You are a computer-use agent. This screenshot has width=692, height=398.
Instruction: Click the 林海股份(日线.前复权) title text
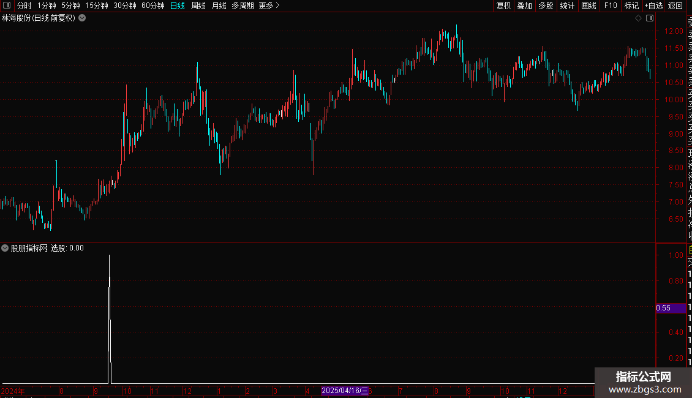[39, 18]
